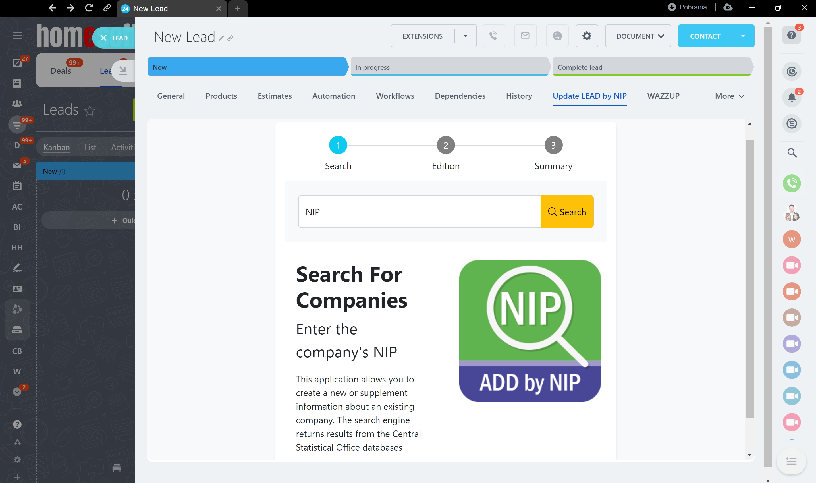Click the help question mark in right sidebar
The width and height of the screenshot is (816, 483).
coord(791,35)
